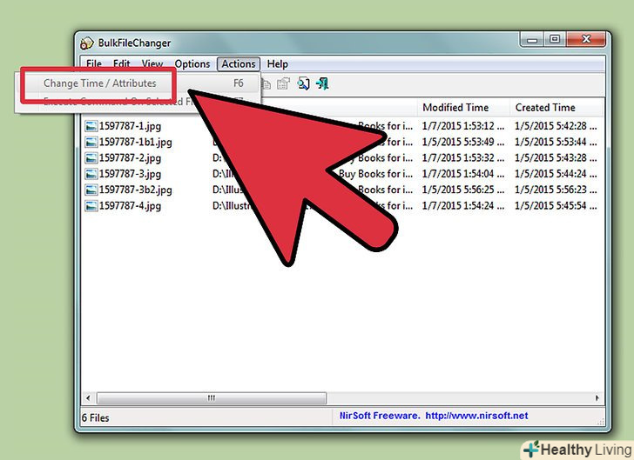This screenshot has width=634, height=460.
Task: Select file name 1597787-1.jpg
Action: (131, 126)
